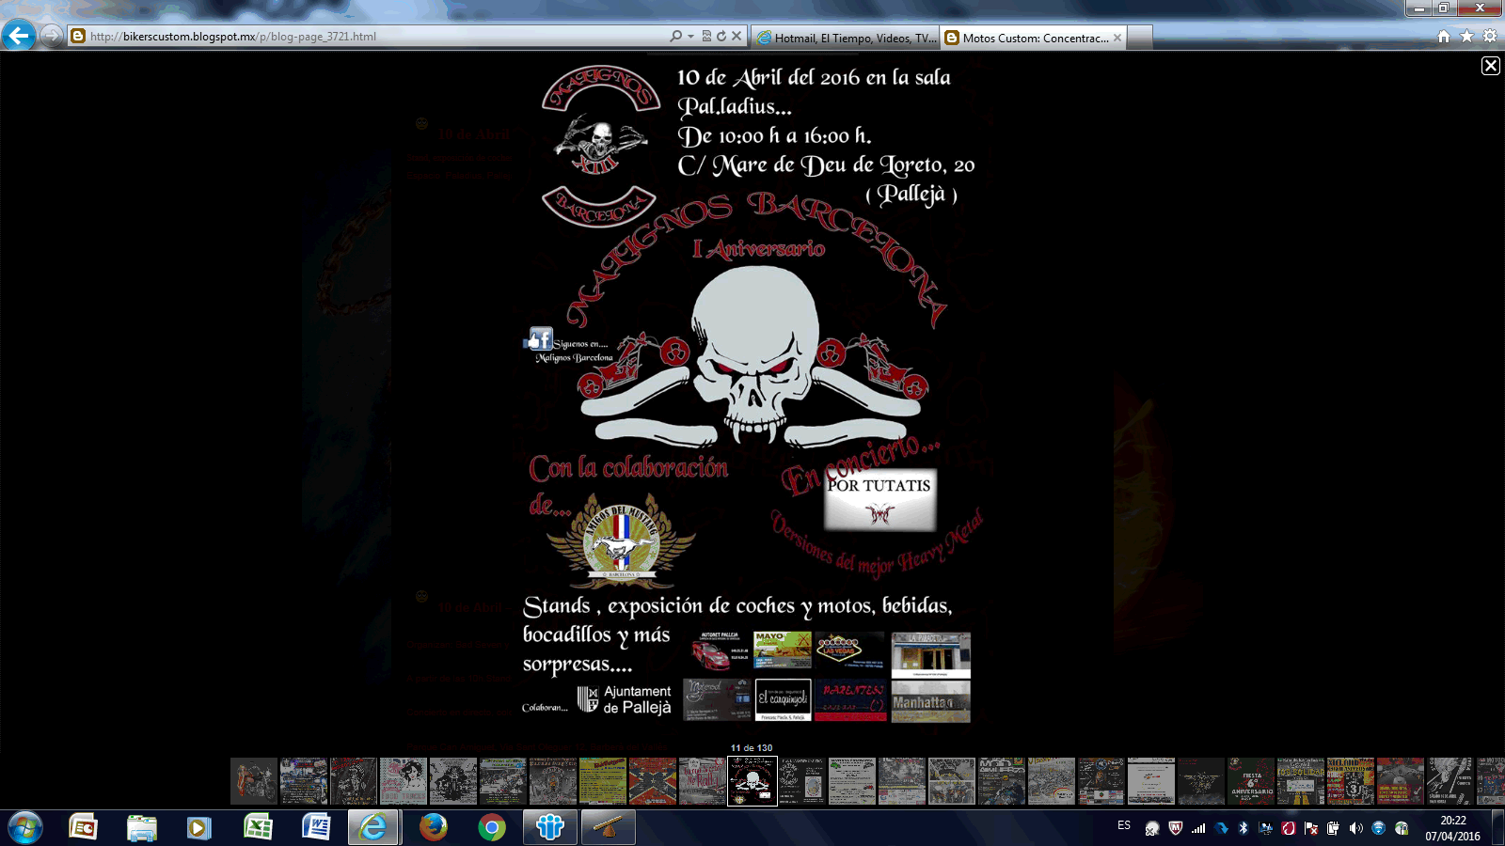Expand the address bar search dropdown arrow
Viewport: 1505px width, 846px height.
(691, 37)
